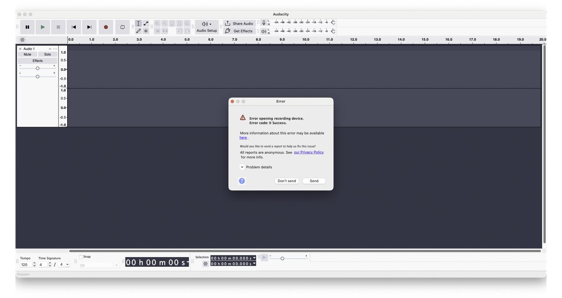
Task: Open the time signature denominator dropdown
Action: click(64, 265)
